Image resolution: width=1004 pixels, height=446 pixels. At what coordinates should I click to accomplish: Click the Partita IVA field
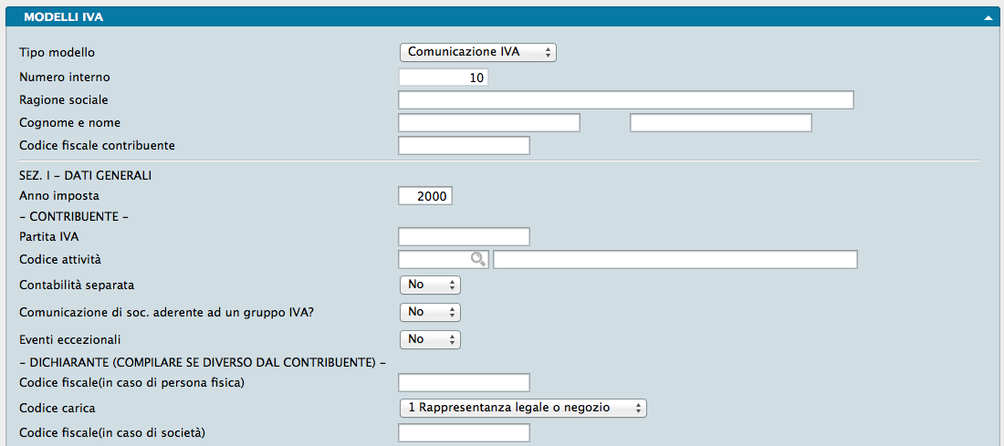464,236
